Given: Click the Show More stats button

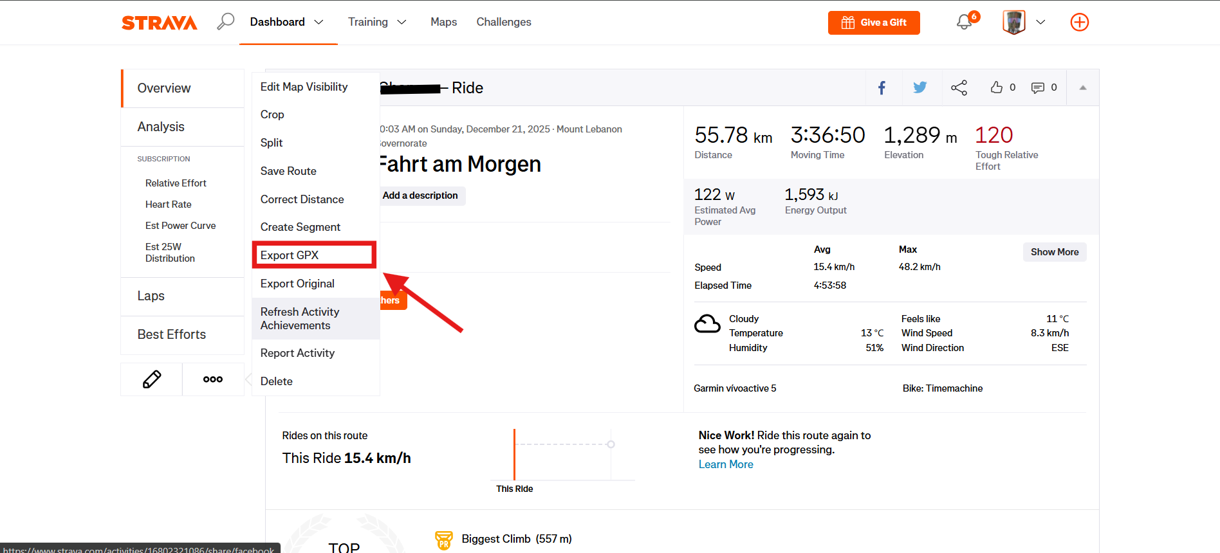Looking at the screenshot, I should coord(1055,252).
